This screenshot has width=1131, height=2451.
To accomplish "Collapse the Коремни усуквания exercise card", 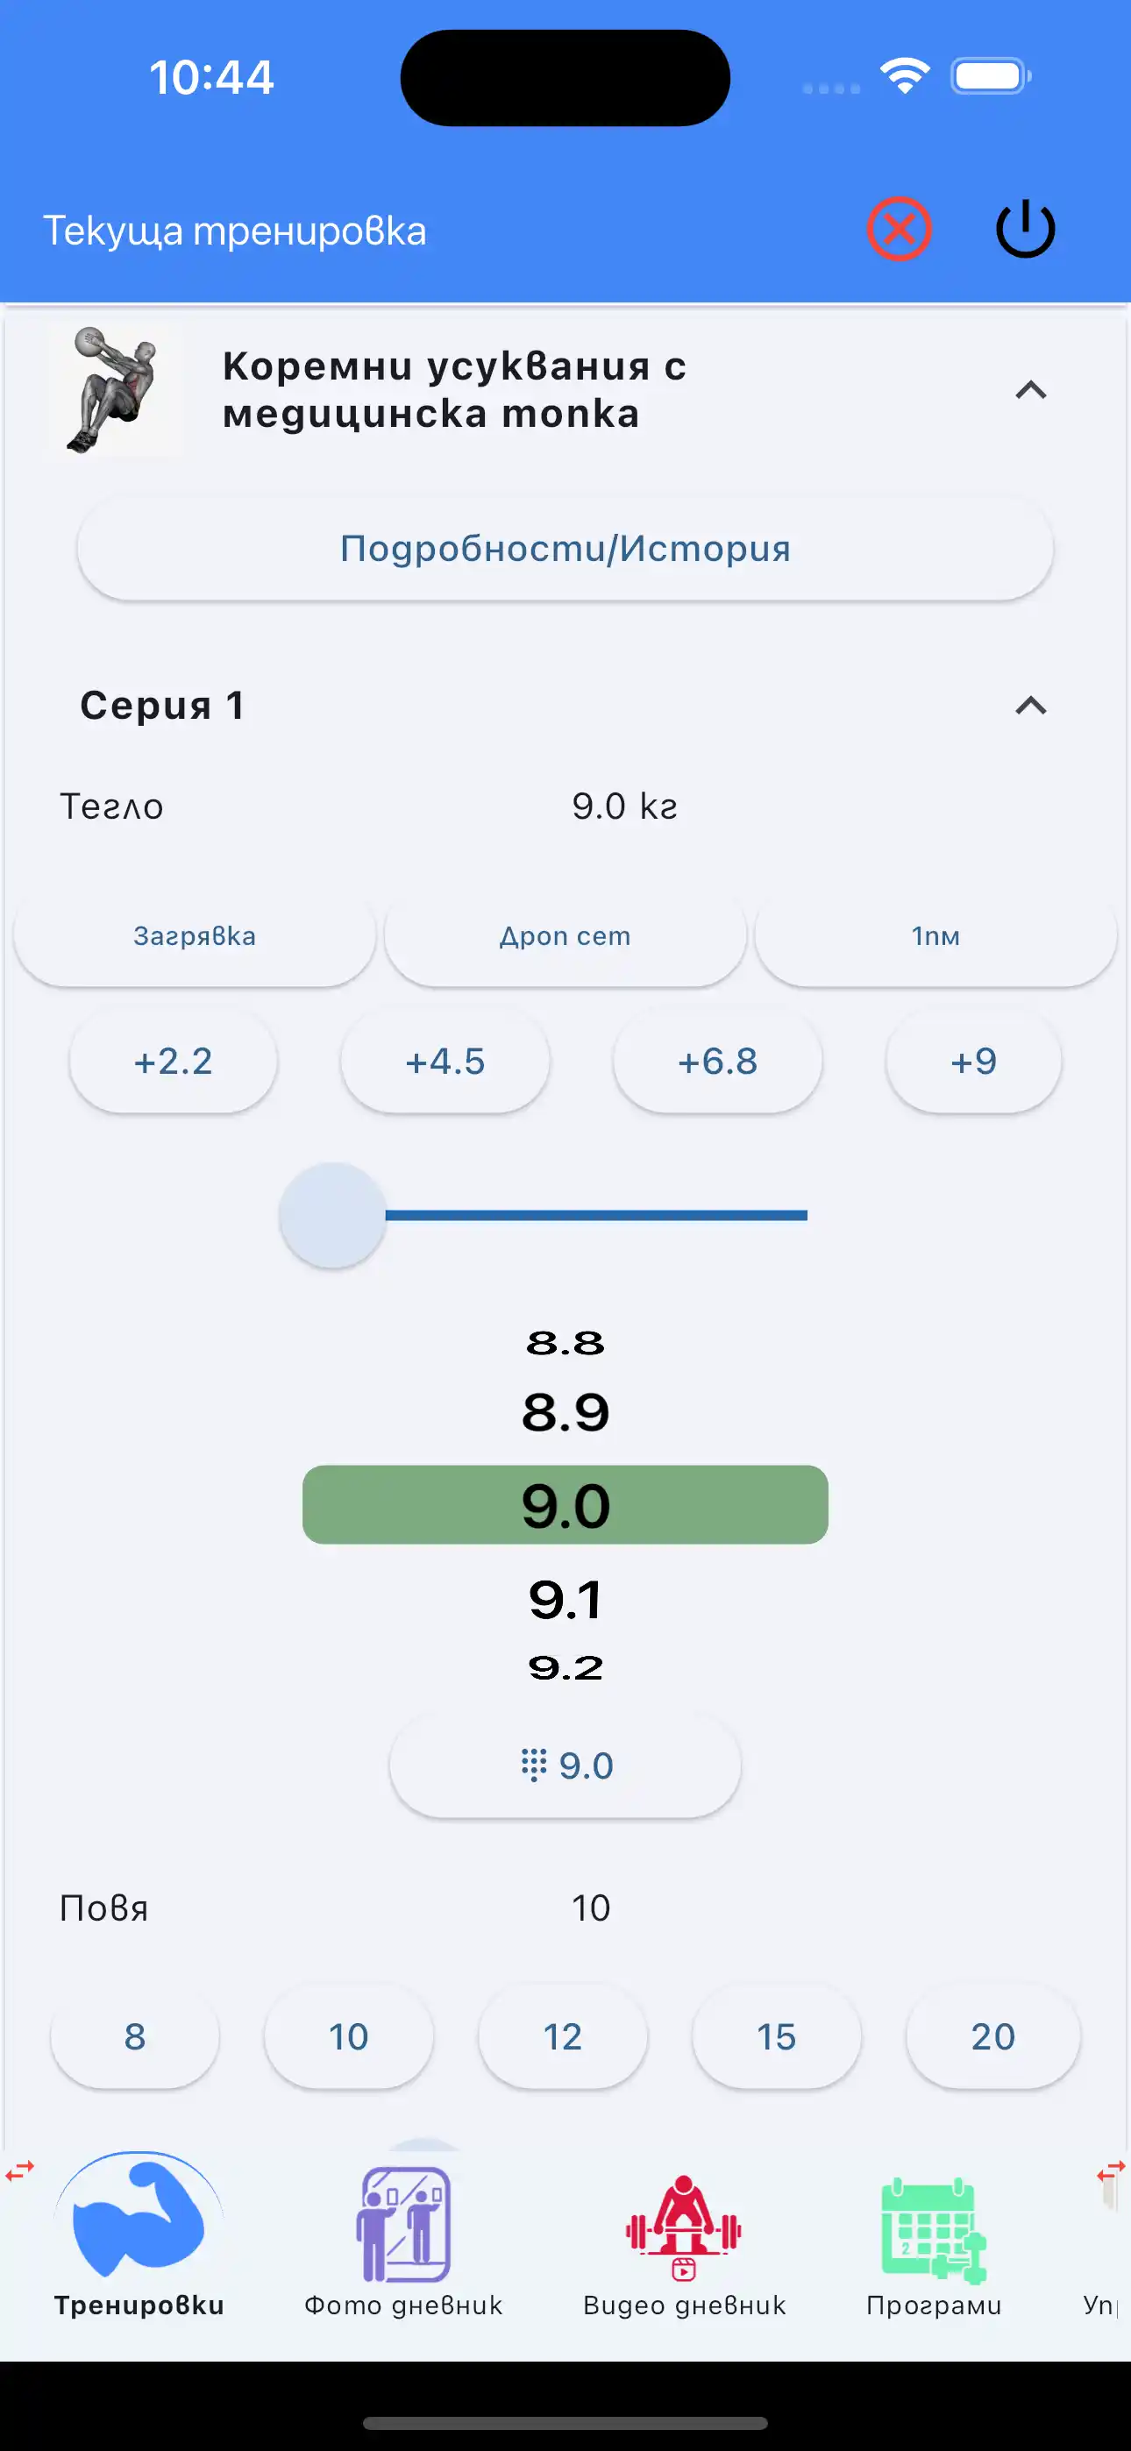I will point(1030,390).
